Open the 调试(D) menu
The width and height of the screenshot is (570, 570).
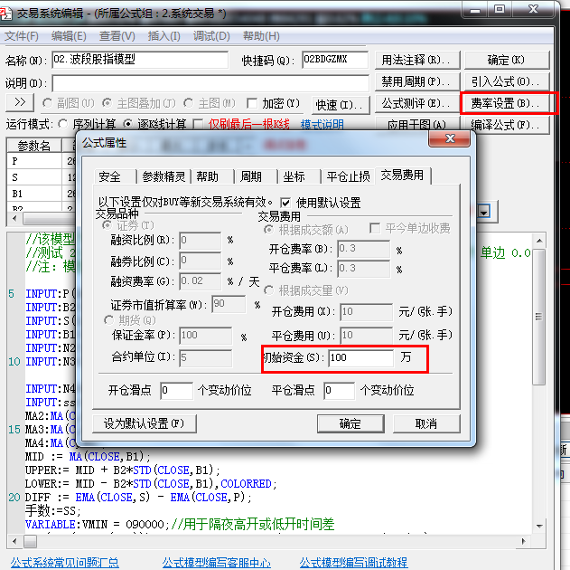(211, 36)
